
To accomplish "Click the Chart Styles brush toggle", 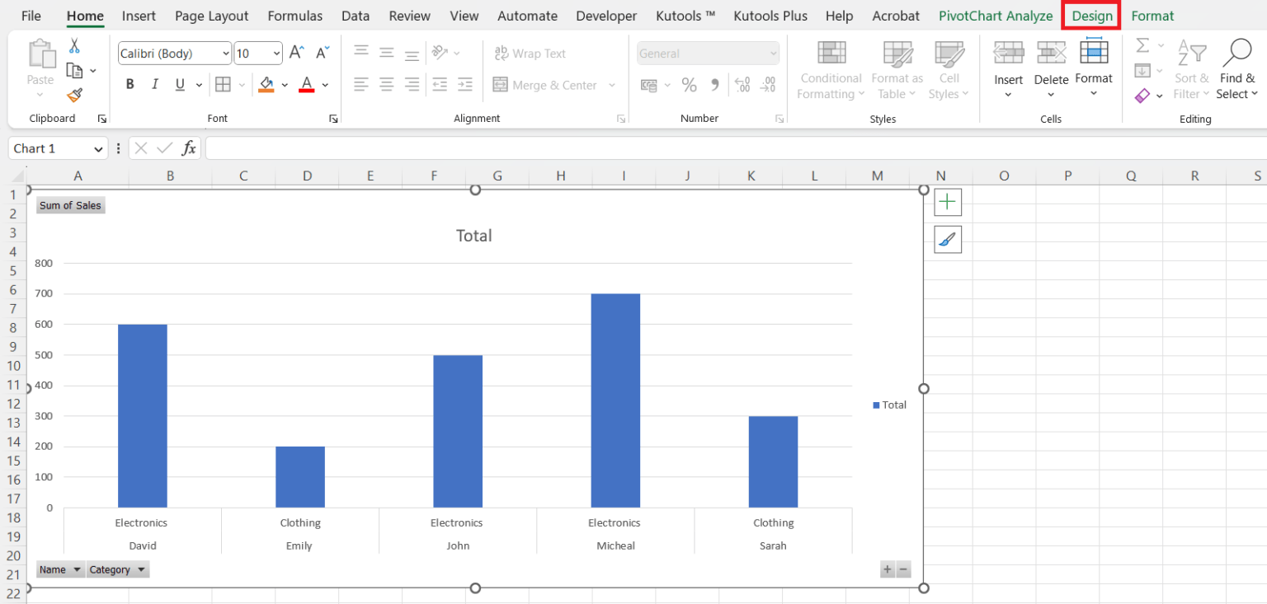I will coord(948,240).
